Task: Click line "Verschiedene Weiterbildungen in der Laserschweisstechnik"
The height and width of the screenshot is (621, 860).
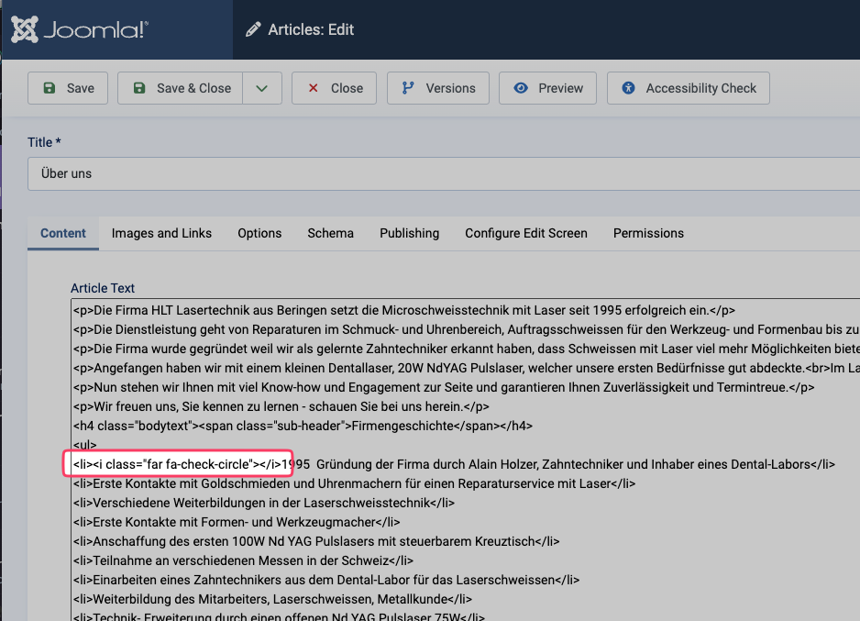Action: 264,503
